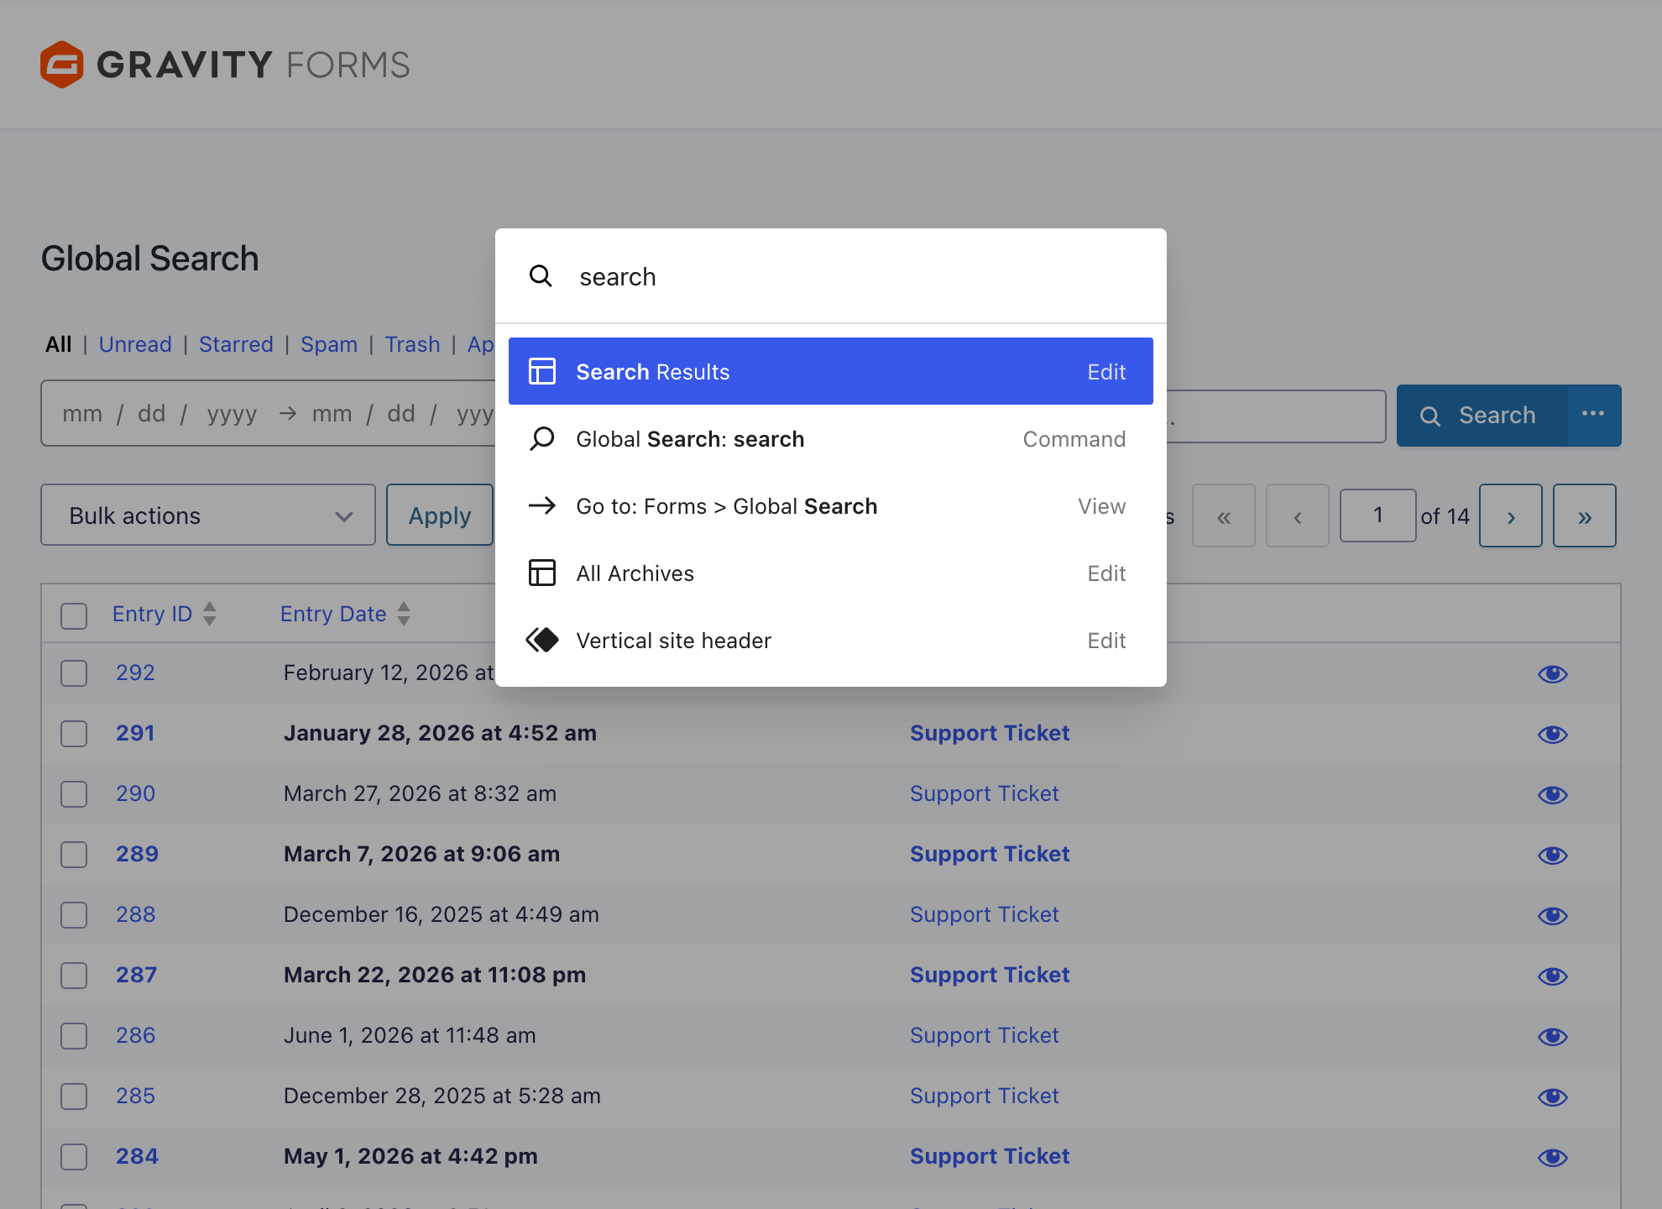
Task: View entry 291 using its eye icon
Action: pos(1553,734)
